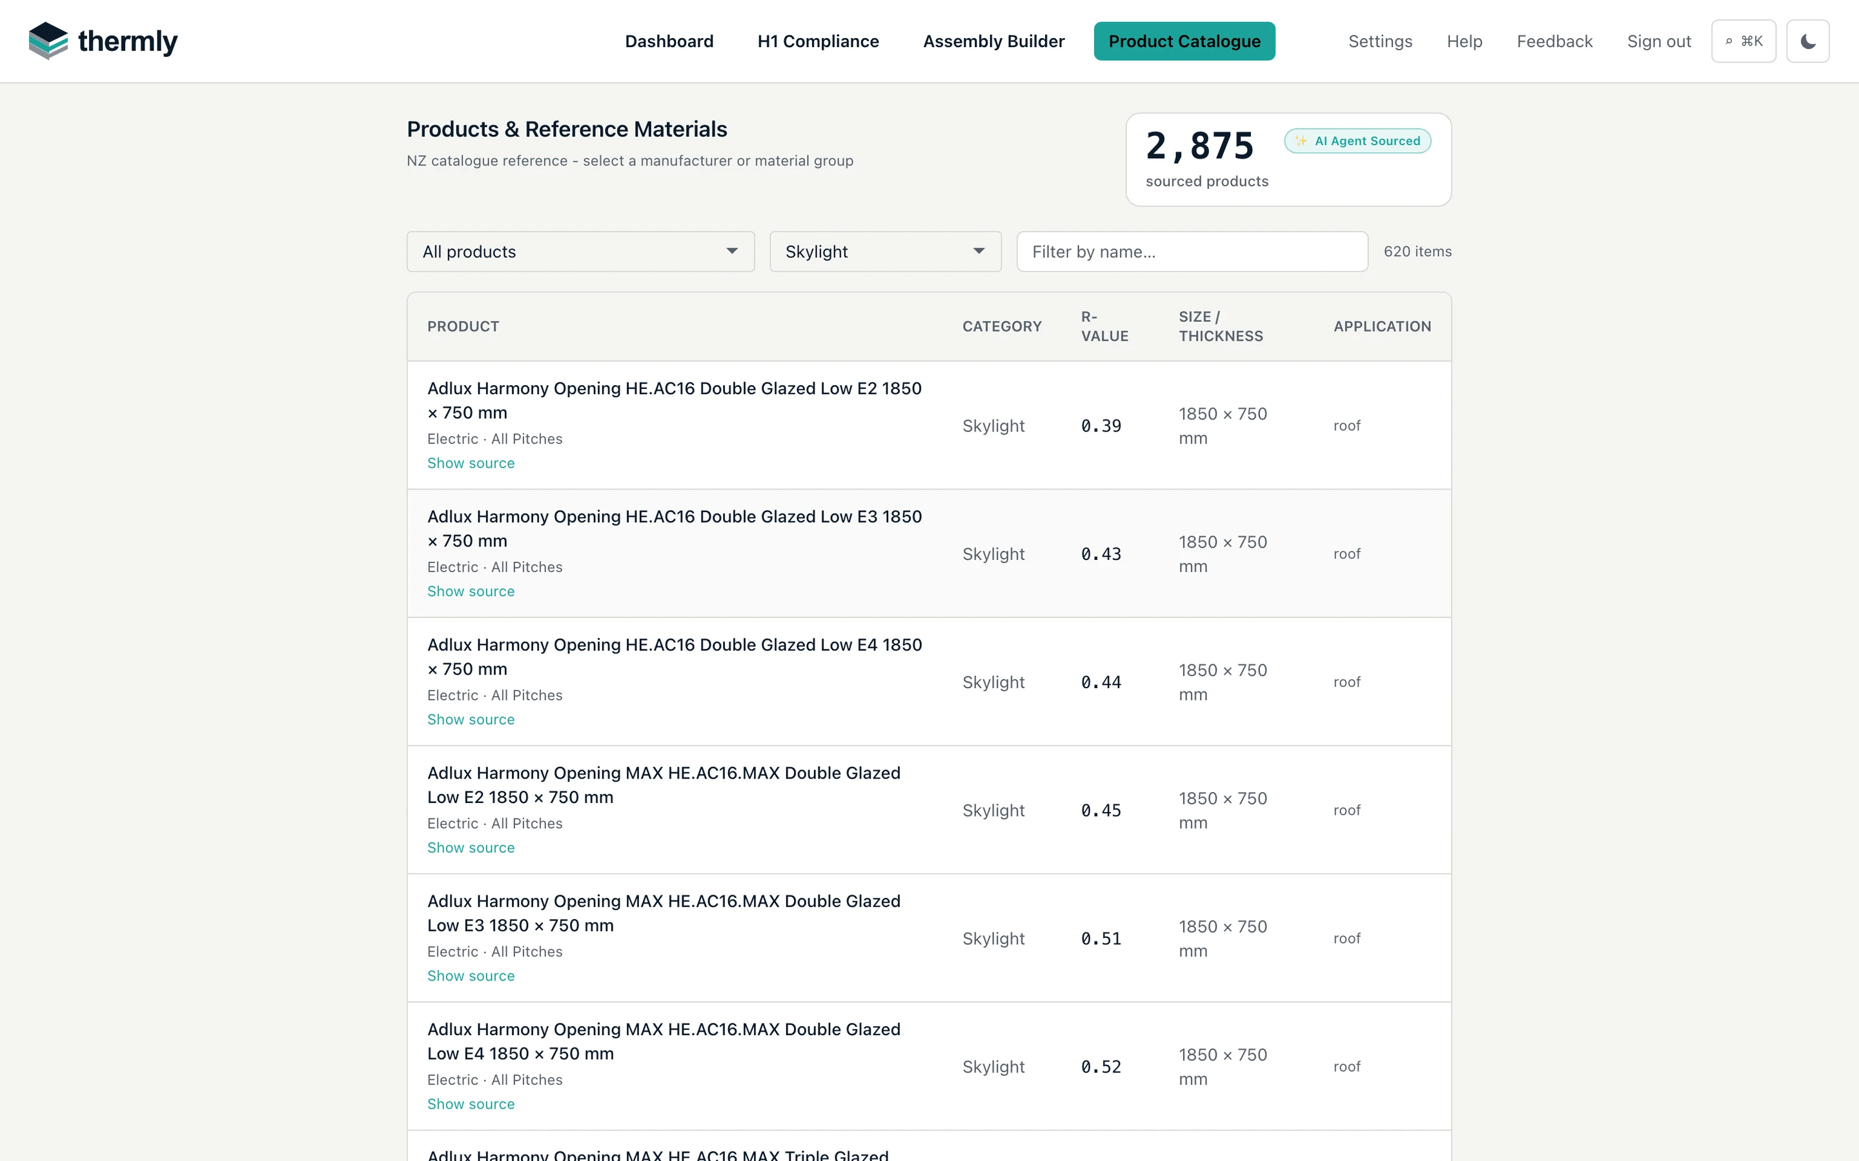The width and height of the screenshot is (1859, 1161).
Task: Show source for MAX Low E2 product
Action: click(471, 848)
